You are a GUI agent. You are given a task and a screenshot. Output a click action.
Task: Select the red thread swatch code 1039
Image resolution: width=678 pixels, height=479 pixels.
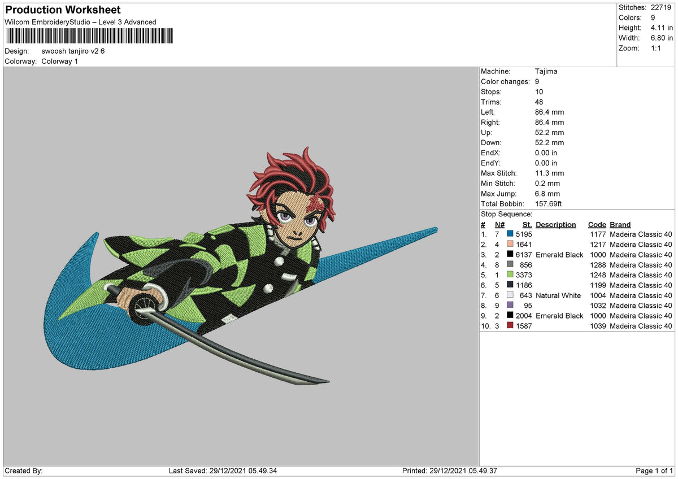click(510, 325)
